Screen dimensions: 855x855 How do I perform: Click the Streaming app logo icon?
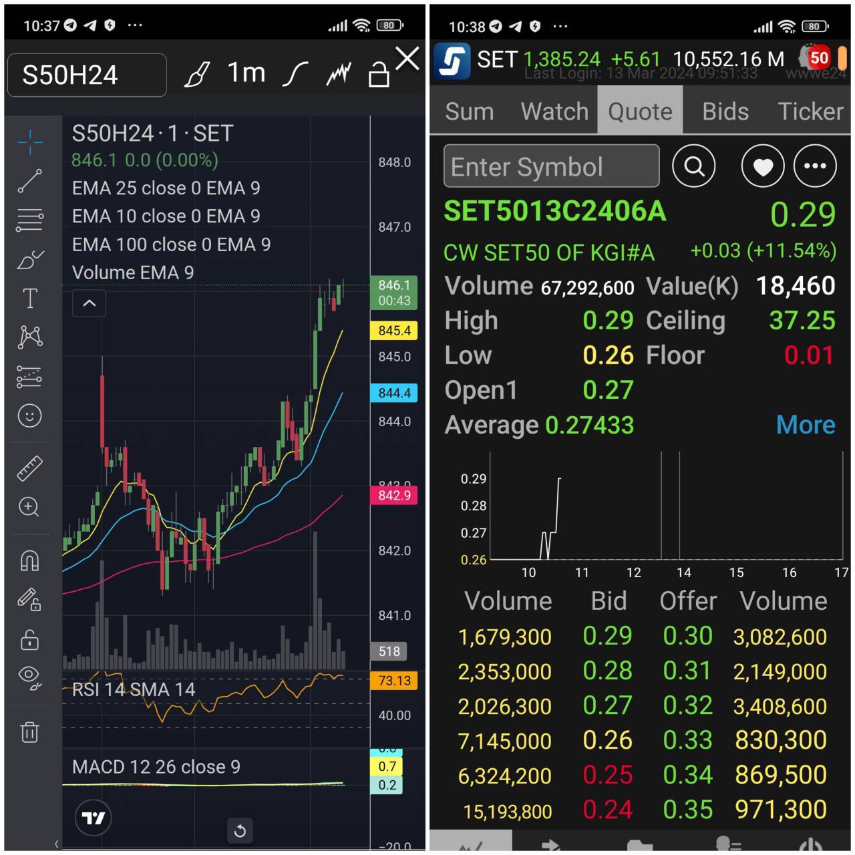pyautogui.click(x=452, y=61)
